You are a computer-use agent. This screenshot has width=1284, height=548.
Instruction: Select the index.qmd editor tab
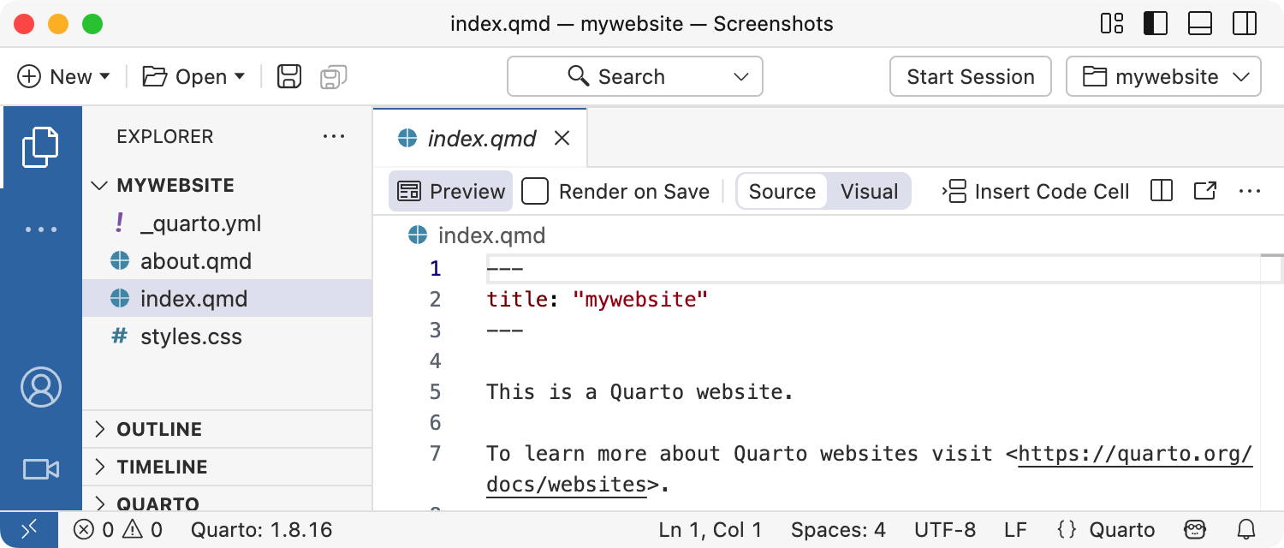(x=481, y=139)
